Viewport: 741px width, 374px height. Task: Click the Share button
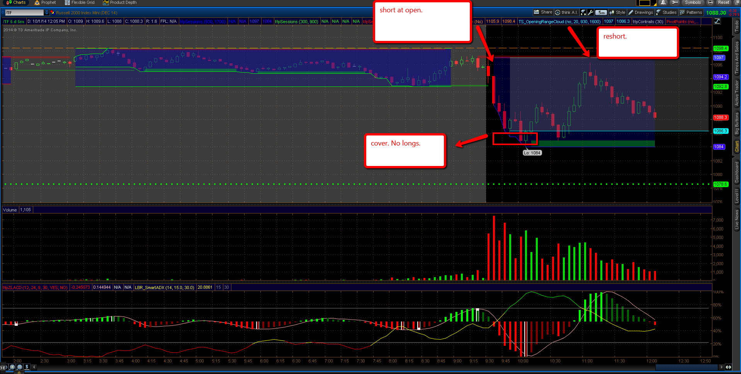(543, 12)
